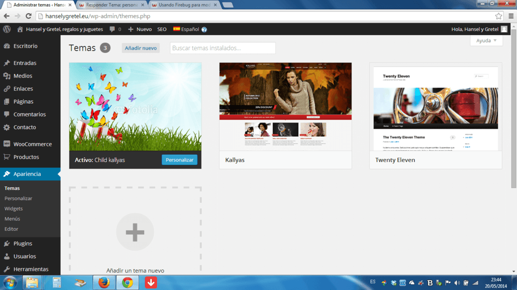Open the SEO menu in the admin bar

tap(162, 29)
